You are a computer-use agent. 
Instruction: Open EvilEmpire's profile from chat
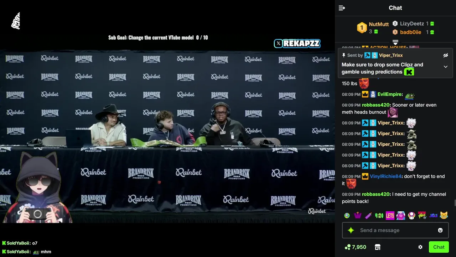(x=390, y=95)
